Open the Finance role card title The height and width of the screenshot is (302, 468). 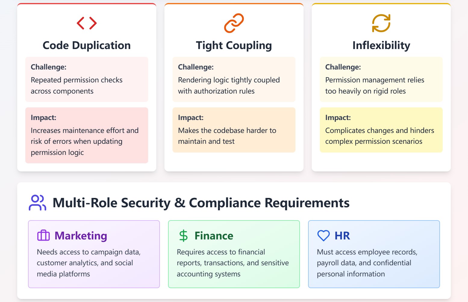(214, 236)
